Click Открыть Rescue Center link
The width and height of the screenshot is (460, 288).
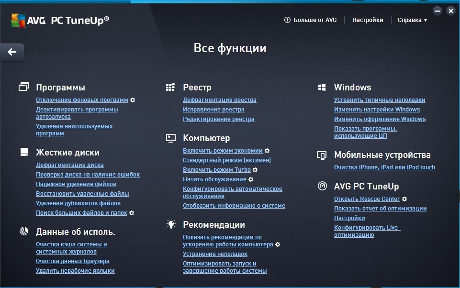tap(367, 199)
